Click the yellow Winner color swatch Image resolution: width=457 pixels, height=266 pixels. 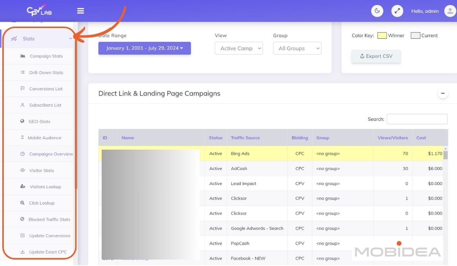[x=382, y=35]
